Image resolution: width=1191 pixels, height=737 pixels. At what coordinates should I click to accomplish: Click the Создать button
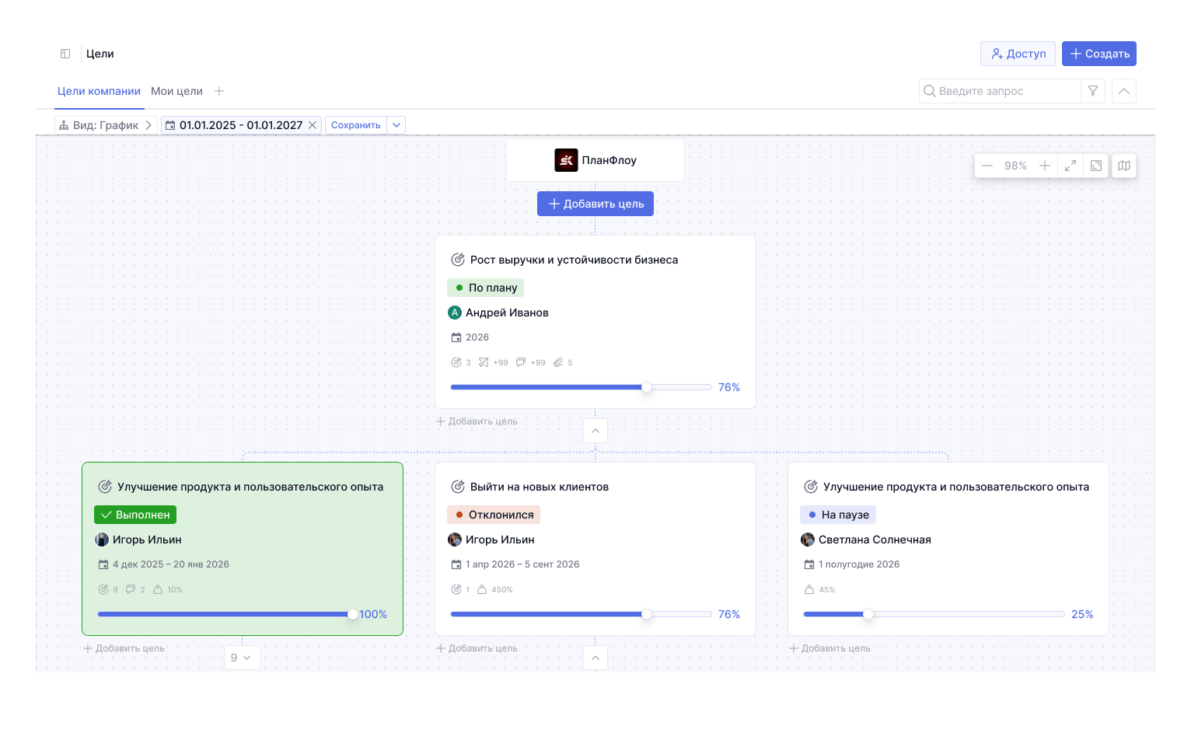[x=1098, y=54]
